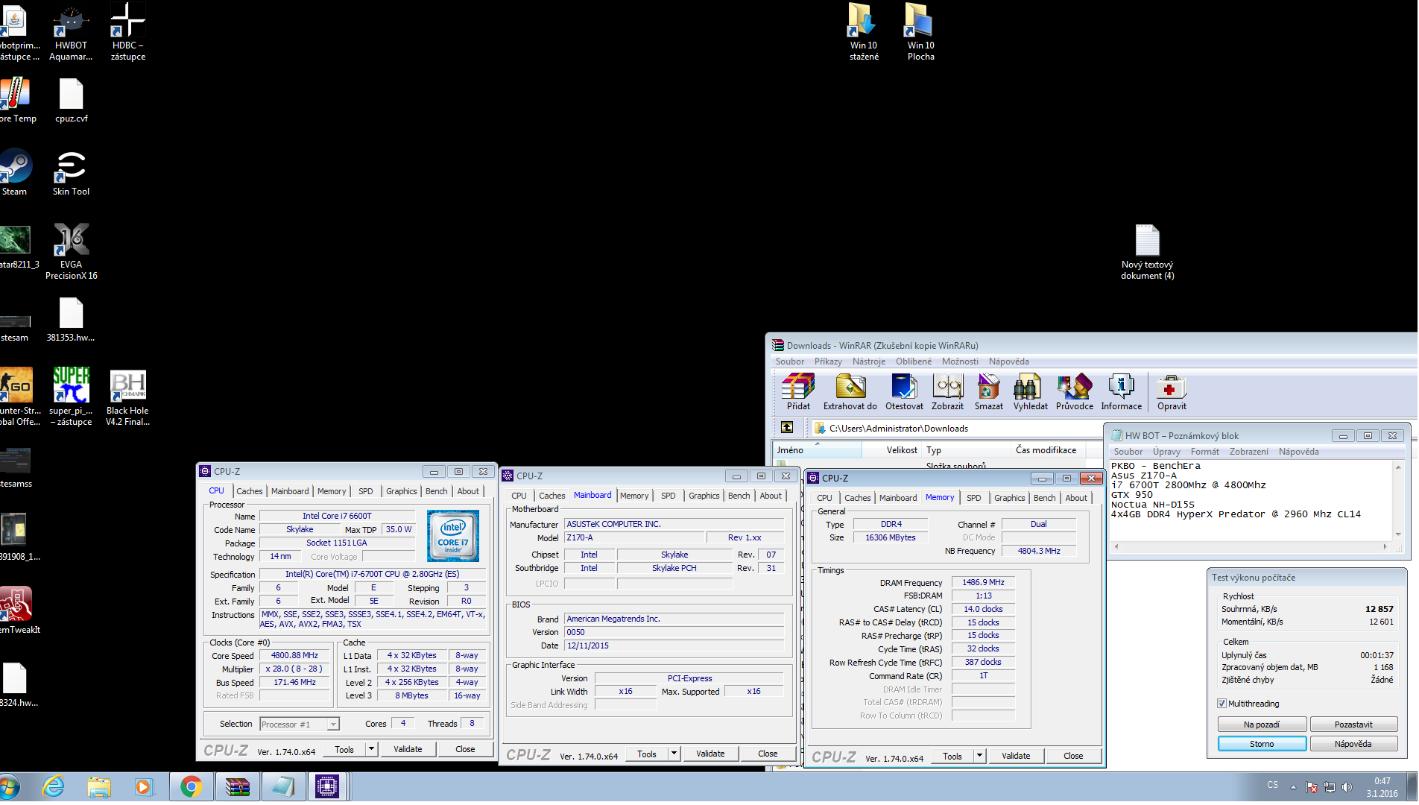Open the Příkazy menu in WinRAR

click(827, 362)
